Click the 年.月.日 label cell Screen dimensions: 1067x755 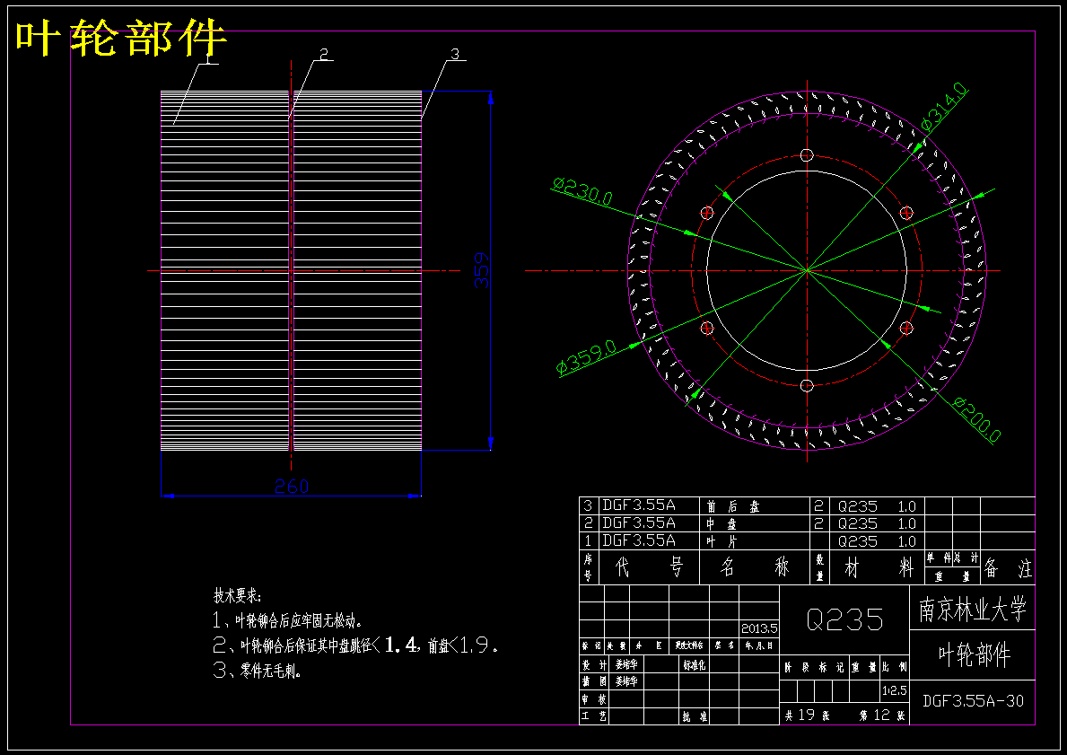pos(758,645)
